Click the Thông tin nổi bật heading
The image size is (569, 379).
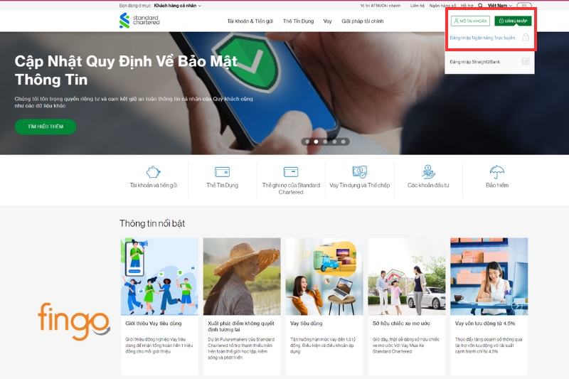pos(152,223)
